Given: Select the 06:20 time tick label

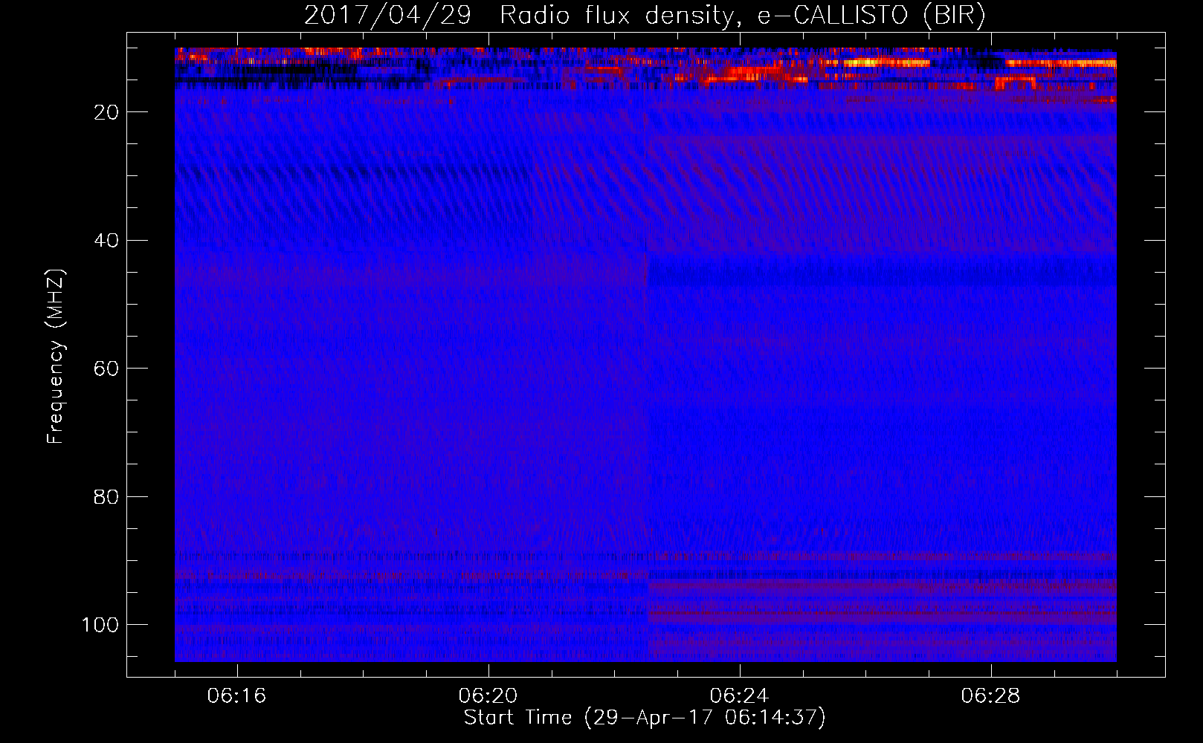Looking at the screenshot, I should pyautogui.click(x=488, y=695).
